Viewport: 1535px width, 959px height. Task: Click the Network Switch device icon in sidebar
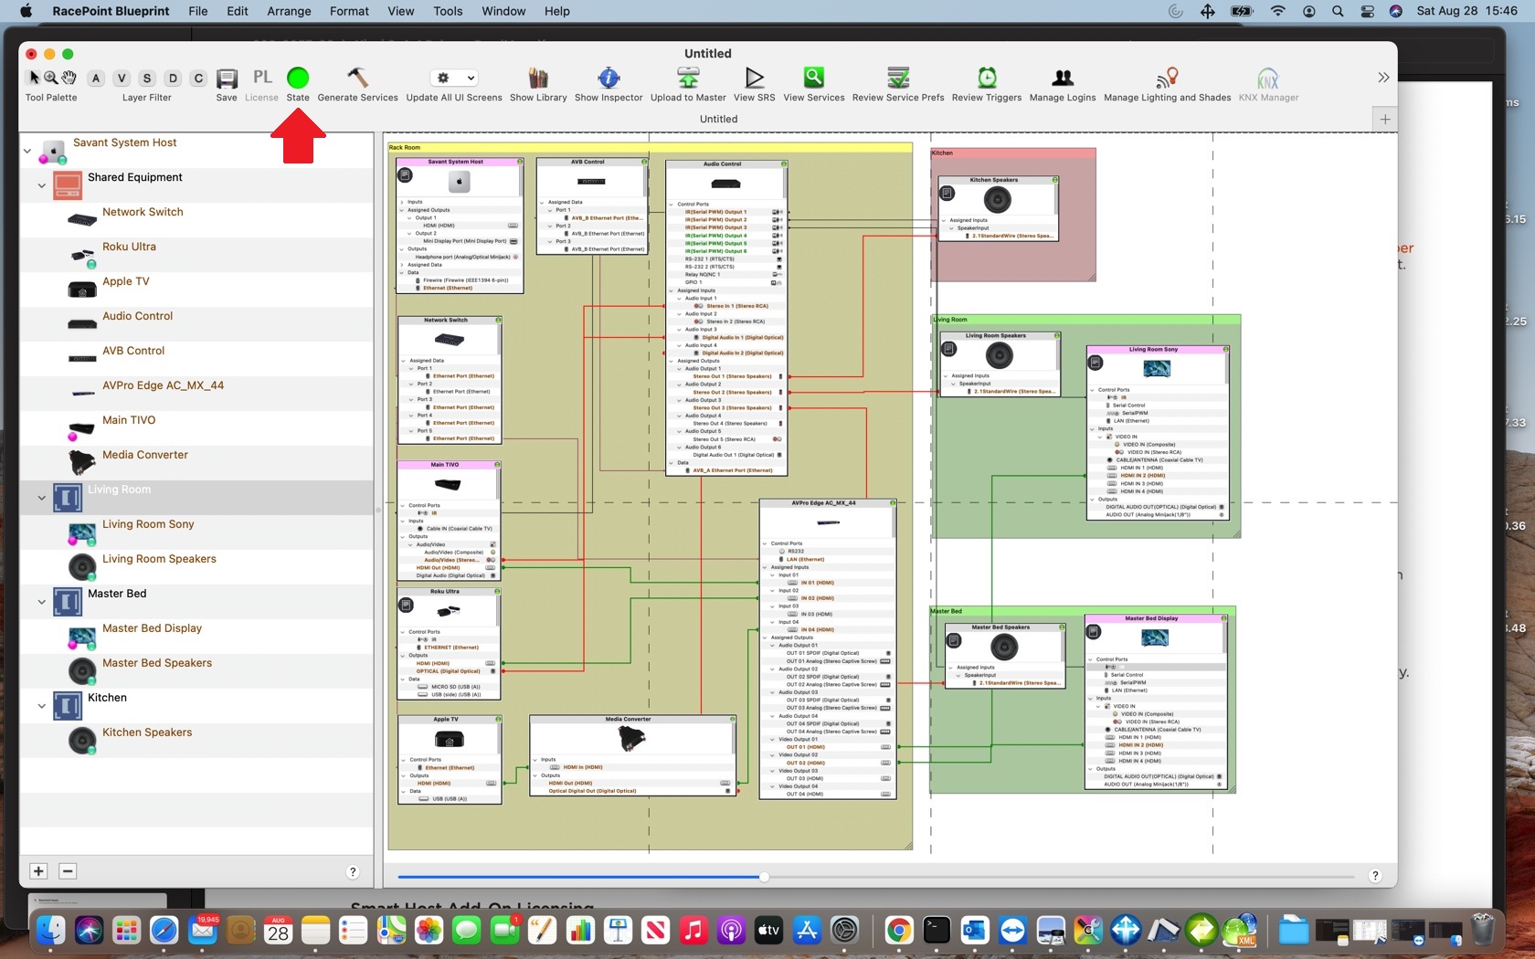(x=82, y=220)
